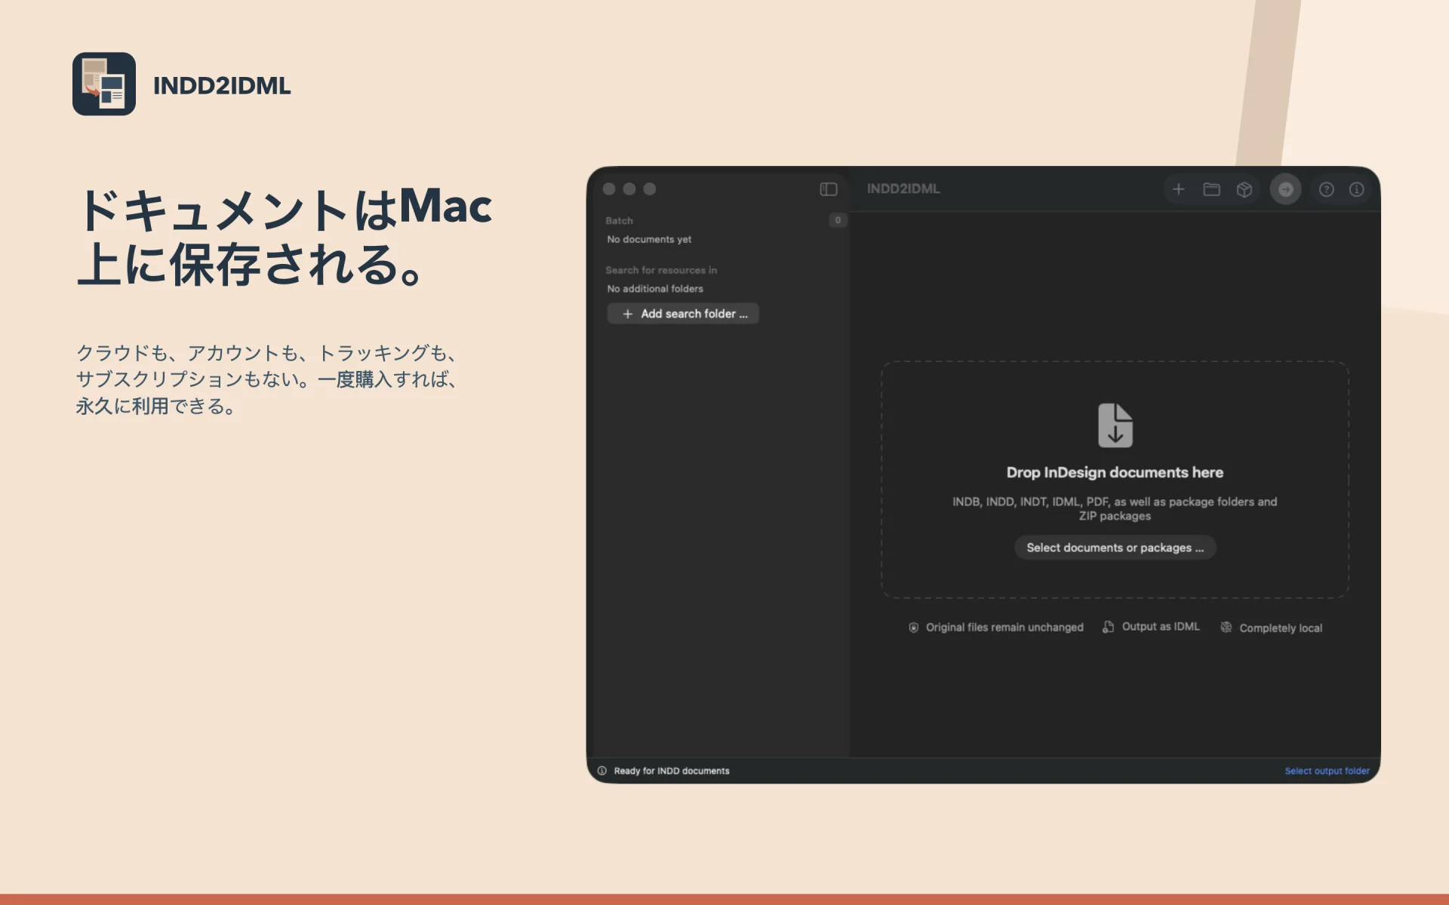Viewport: 1449px width, 905px height.
Task: Click the INDD2IDML window title
Action: point(903,189)
